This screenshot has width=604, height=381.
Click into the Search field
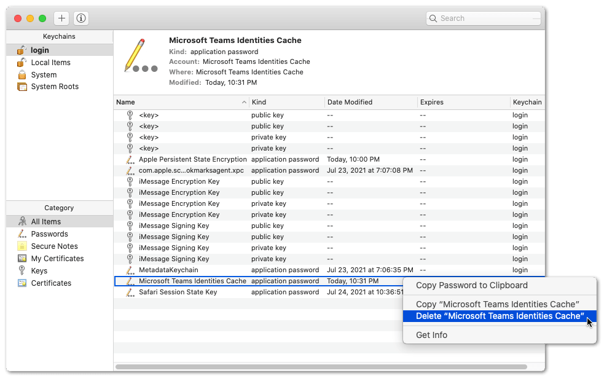coord(484,18)
